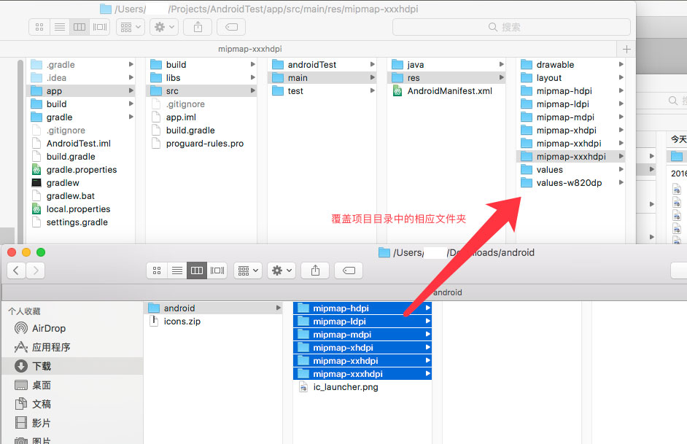Select column view in the top window toolbar
Image resolution: width=687 pixels, height=444 pixels.
pos(79,27)
